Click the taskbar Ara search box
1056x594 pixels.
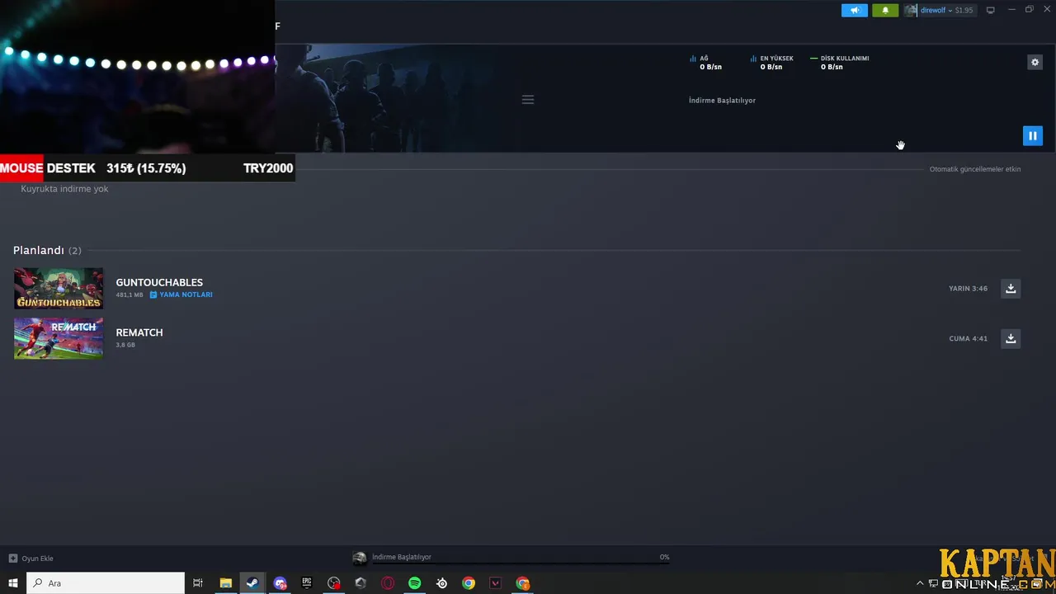pyautogui.click(x=106, y=583)
